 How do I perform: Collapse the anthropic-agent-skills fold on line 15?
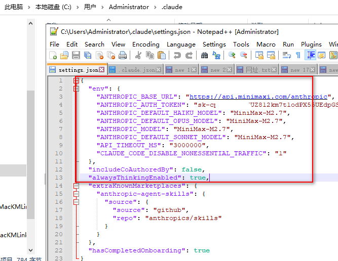[76, 194]
